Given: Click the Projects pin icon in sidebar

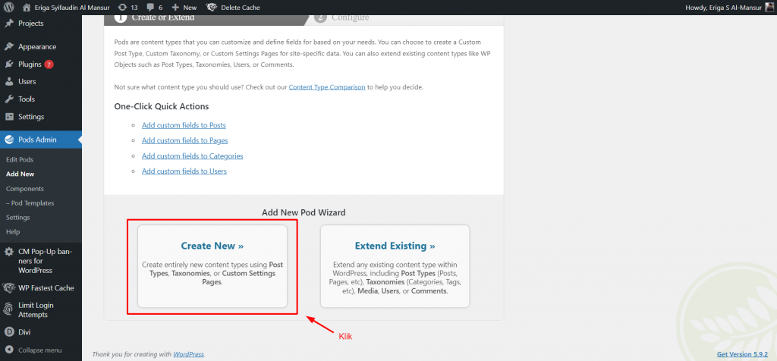Looking at the screenshot, I should click(x=9, y=24).
